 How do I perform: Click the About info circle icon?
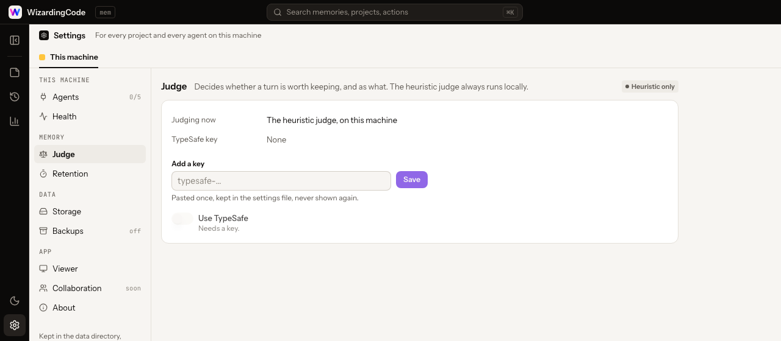pos(43,308)
